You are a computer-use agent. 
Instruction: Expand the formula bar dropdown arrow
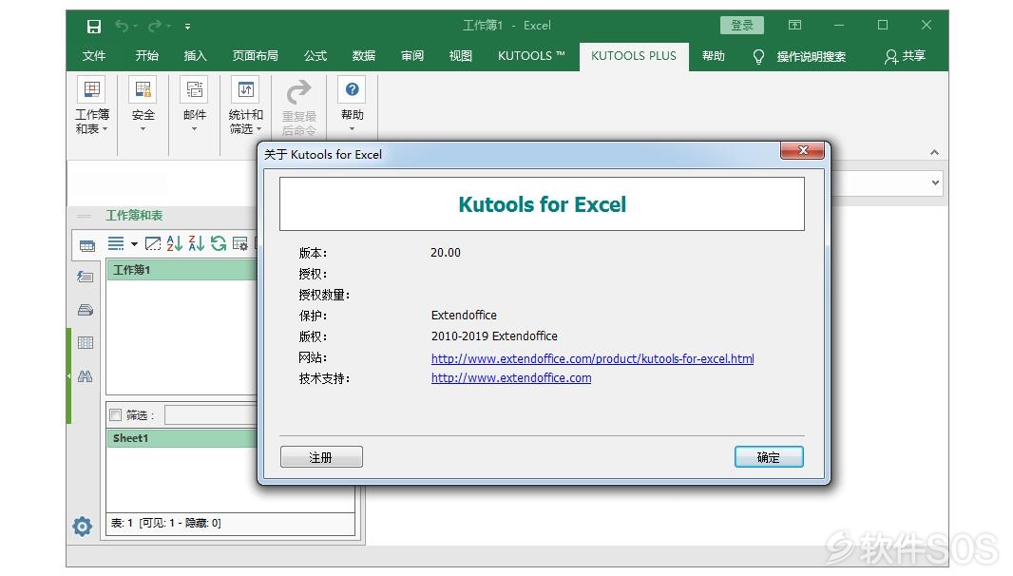pyautogui.click(x=935, y=182)
